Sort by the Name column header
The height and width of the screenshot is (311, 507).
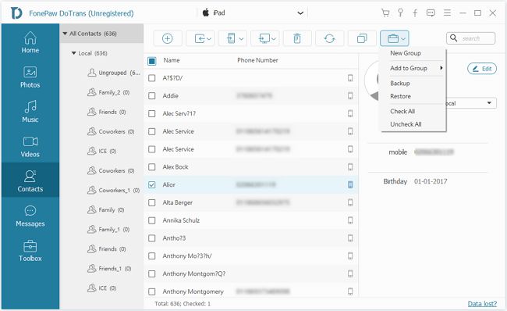coord(172,60)
